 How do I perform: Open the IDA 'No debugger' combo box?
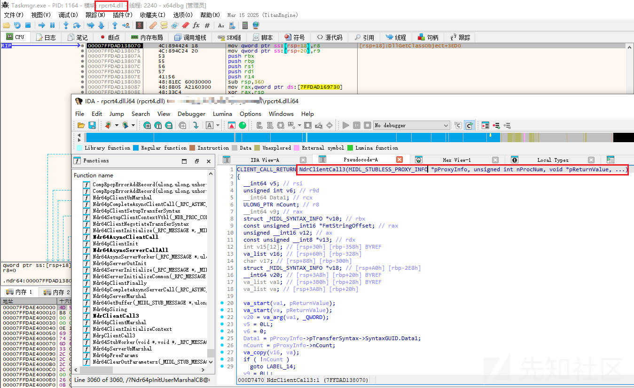pos(412,125)
